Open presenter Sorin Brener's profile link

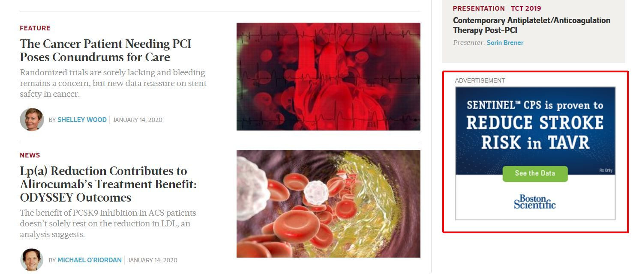pyautogui.click(x=505, y=43)
